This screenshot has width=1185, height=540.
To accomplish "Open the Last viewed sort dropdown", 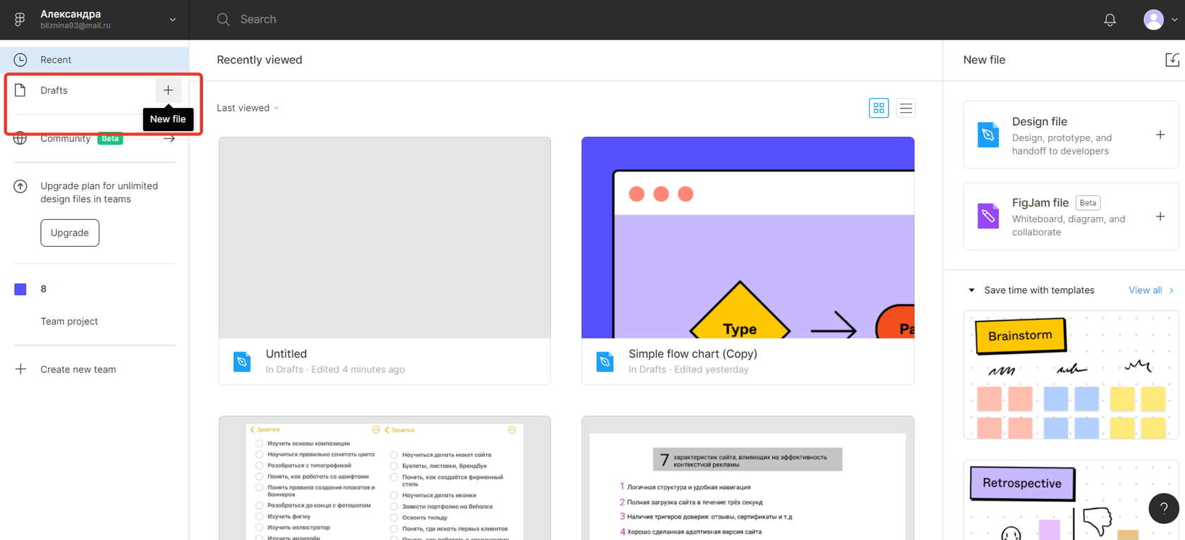I will (248, 108).
